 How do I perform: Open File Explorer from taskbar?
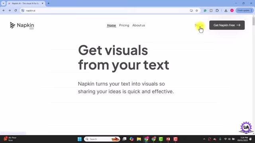[139, 139]
